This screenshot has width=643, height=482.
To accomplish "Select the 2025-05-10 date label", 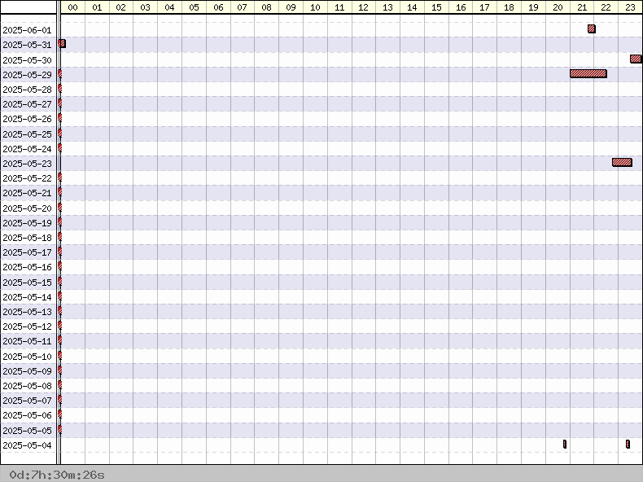I will (27, 357).
